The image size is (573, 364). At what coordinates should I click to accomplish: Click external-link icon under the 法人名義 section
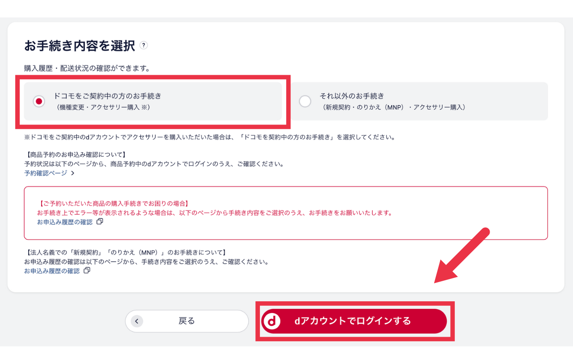pyautogui.click(x=87, y=270)
